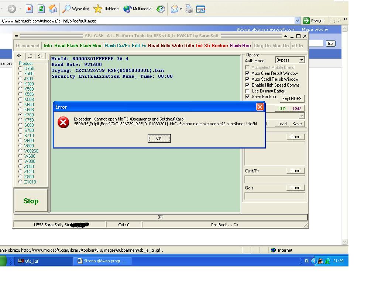Toggle Enable High Speed Comms checkbox
378x283 pixels.
coord(247,85)
